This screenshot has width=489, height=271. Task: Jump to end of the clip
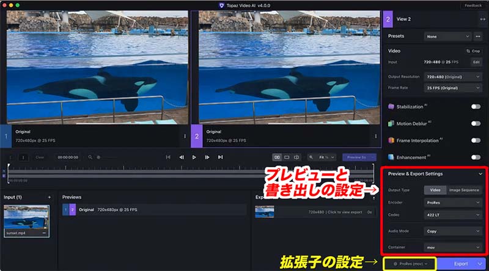[x=221, y=157]
